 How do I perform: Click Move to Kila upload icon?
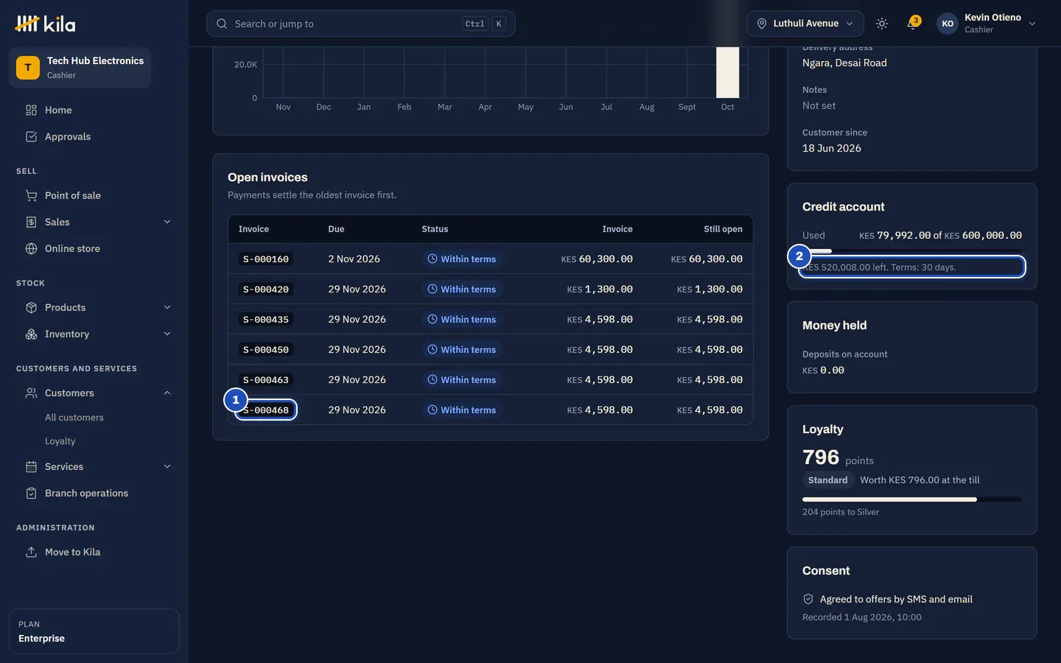point(31,552)
